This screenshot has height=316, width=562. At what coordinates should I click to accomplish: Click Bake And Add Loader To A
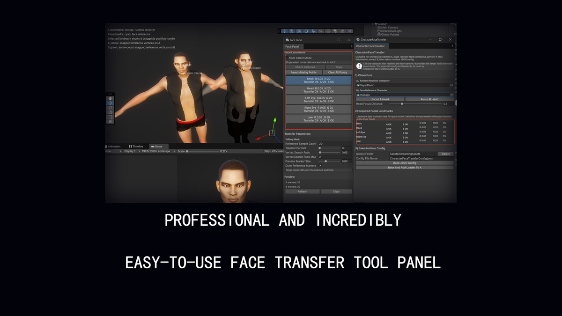pyautogui.click(x=405, y=167)
